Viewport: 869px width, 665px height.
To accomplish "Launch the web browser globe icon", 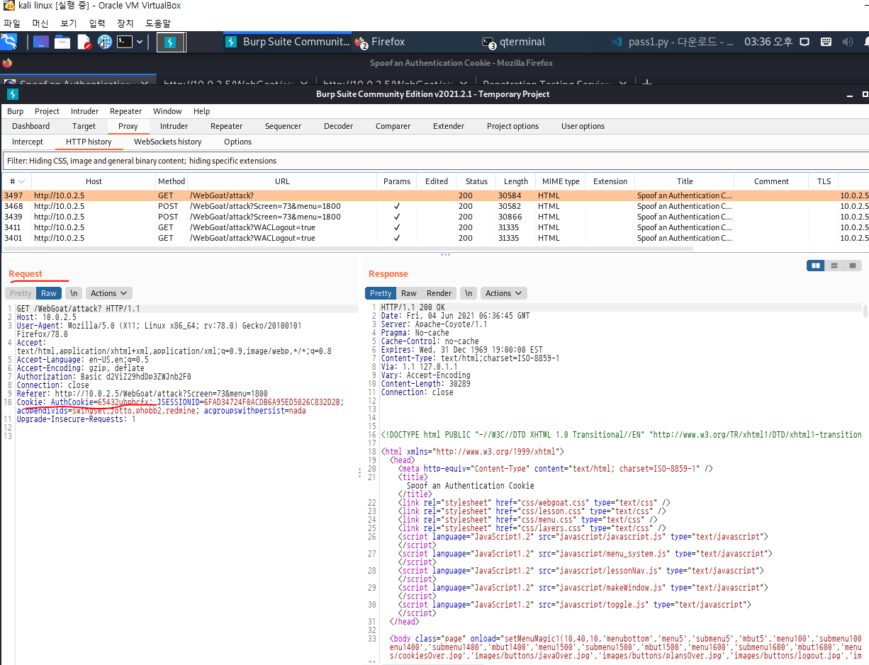I will [x=105, y=42].
